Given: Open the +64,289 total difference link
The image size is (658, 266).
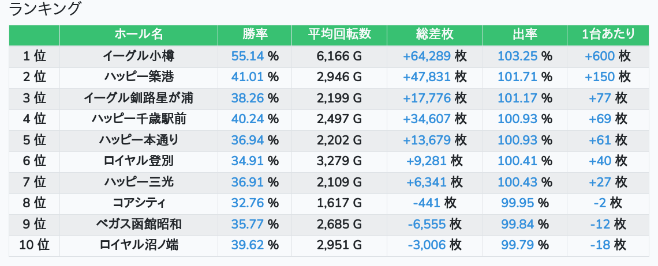Looking at the screenshot, I should pyautogui.click(x=427, y=56).
